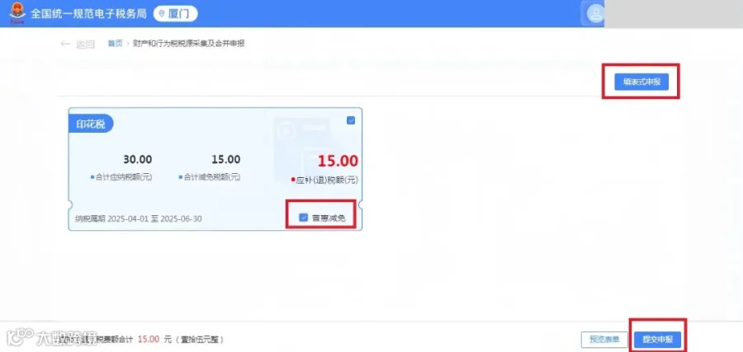Open the user avatar icon in header

coord(595,13)
